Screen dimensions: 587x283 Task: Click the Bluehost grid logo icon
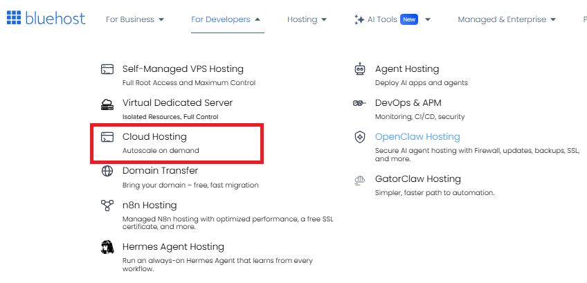pyautogui.click(x=14, y=18)
